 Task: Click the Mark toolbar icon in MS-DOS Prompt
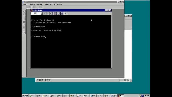(45, 13)
